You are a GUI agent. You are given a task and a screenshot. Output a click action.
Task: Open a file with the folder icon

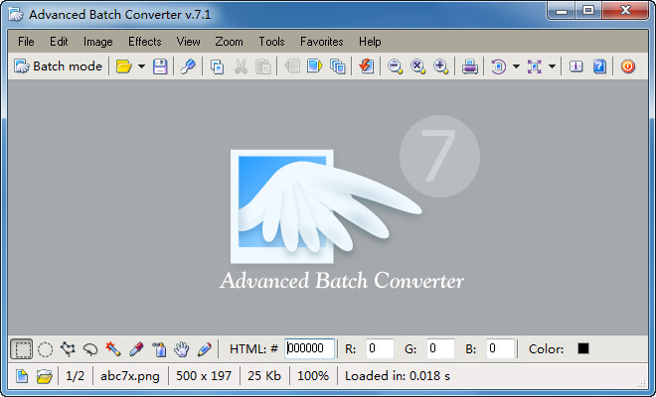pyautogui.click(x=124, y=66)
